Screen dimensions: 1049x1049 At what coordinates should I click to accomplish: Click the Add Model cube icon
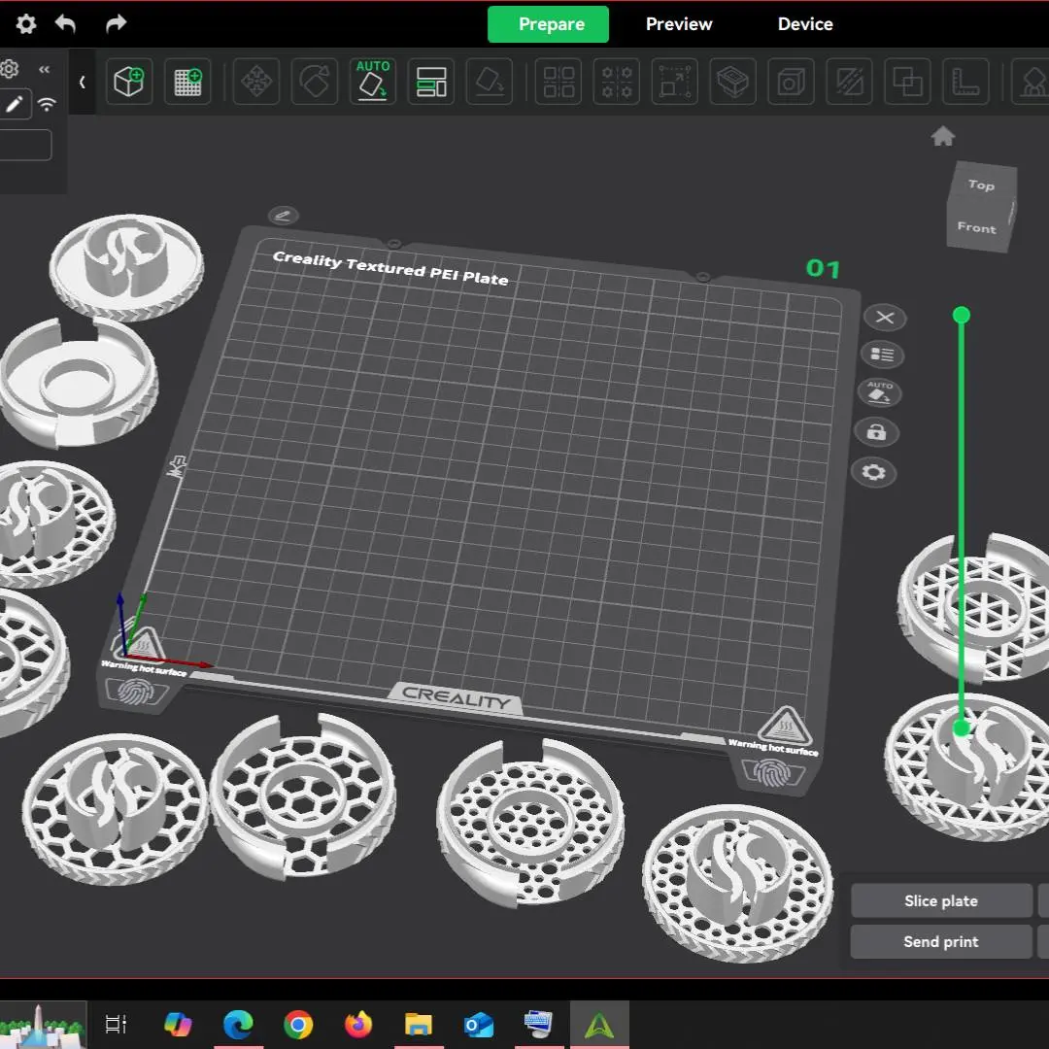(129, 82)
